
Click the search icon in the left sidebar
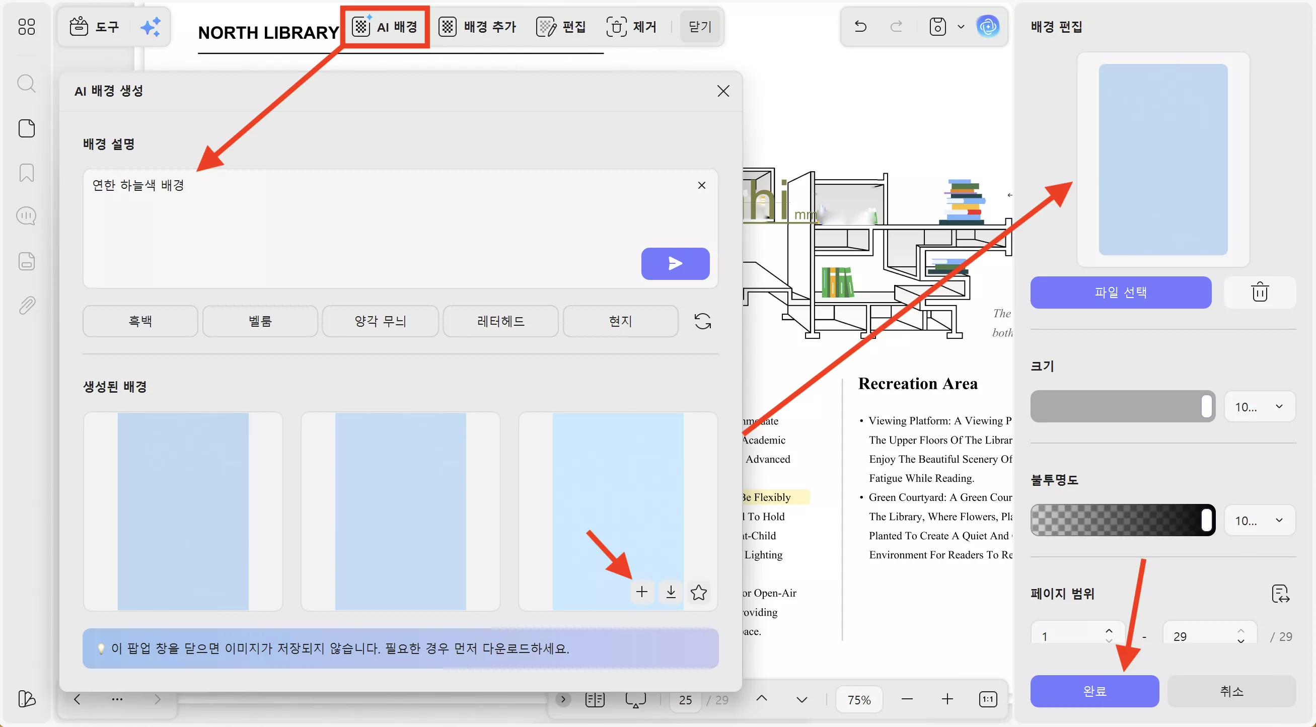pos(26,83)
